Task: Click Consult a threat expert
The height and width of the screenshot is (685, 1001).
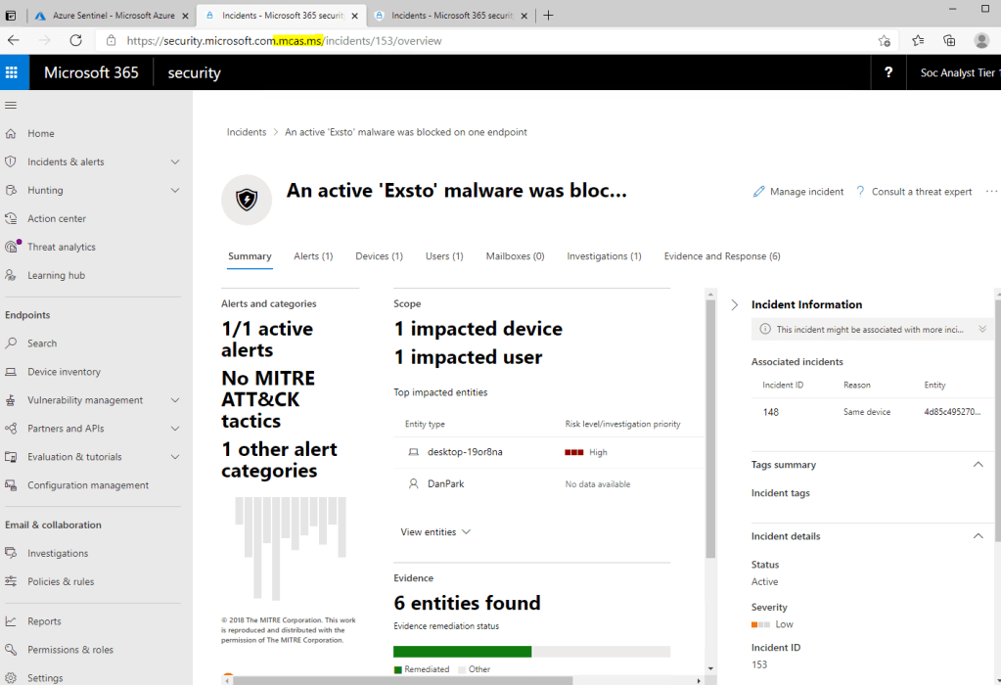Action: click(914, 192)
